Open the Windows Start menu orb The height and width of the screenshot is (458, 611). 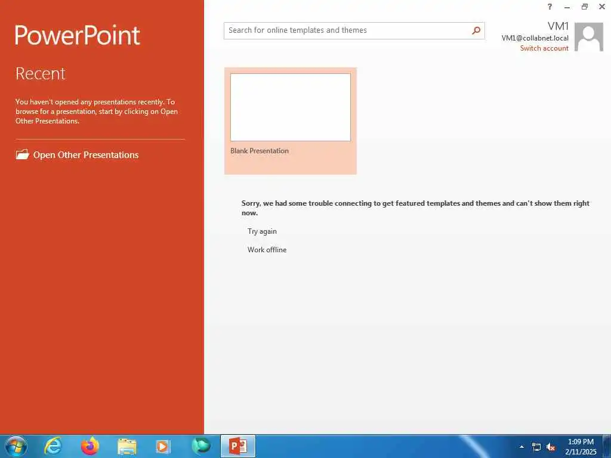[x=16, y=446]
